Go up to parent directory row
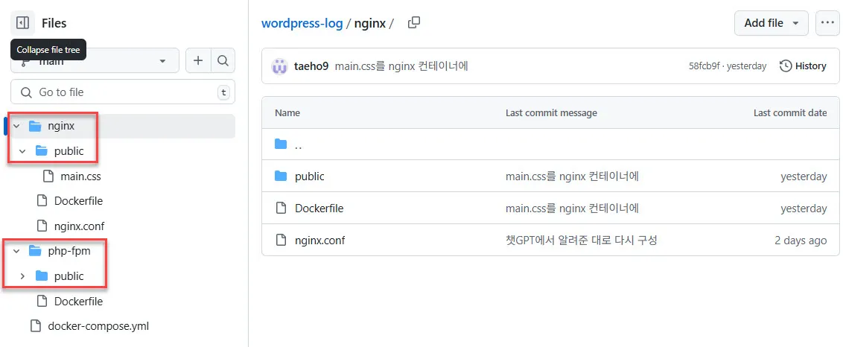Image resolution: width=843 pixels, height=347 pixels. point(550,144)
